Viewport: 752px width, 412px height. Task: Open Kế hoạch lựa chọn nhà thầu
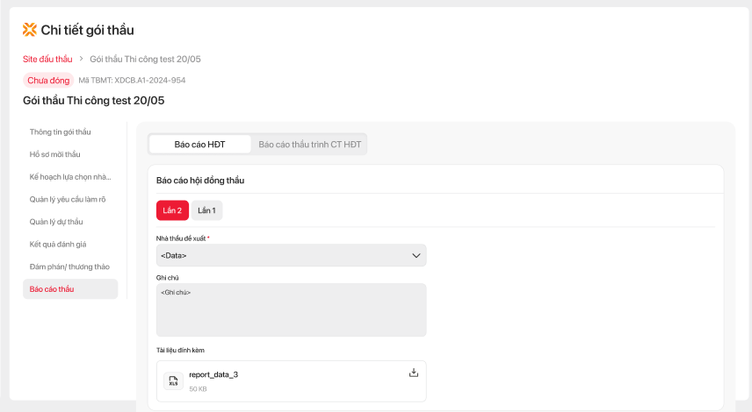click(70, 177)
